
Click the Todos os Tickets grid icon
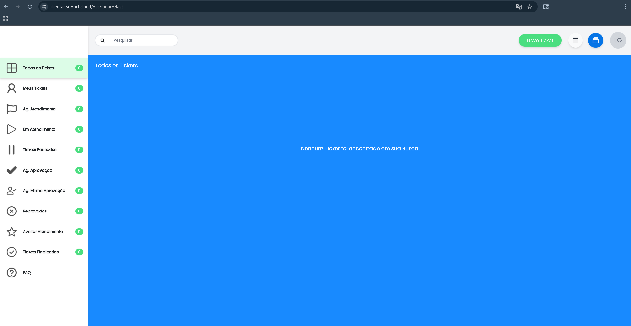tap(12, 68)
